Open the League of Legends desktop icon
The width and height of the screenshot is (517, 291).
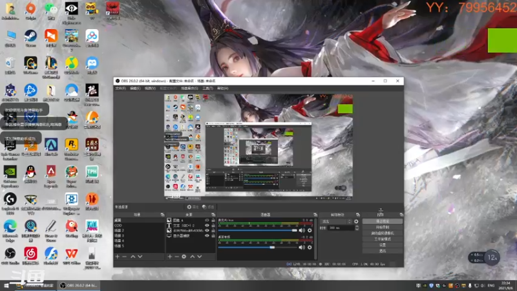tap(51, 67)
